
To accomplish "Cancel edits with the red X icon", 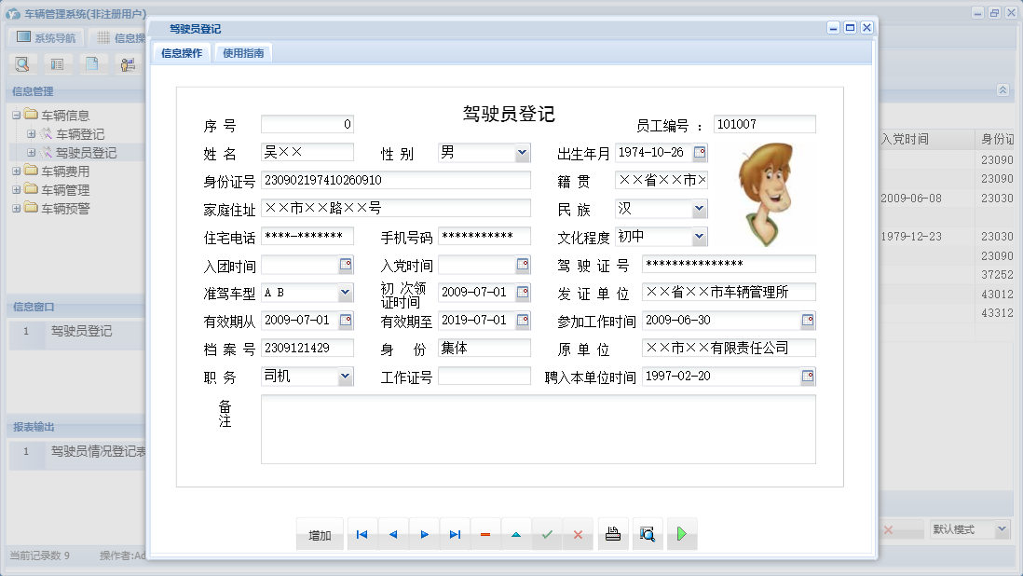I will [x=578, y=533].
